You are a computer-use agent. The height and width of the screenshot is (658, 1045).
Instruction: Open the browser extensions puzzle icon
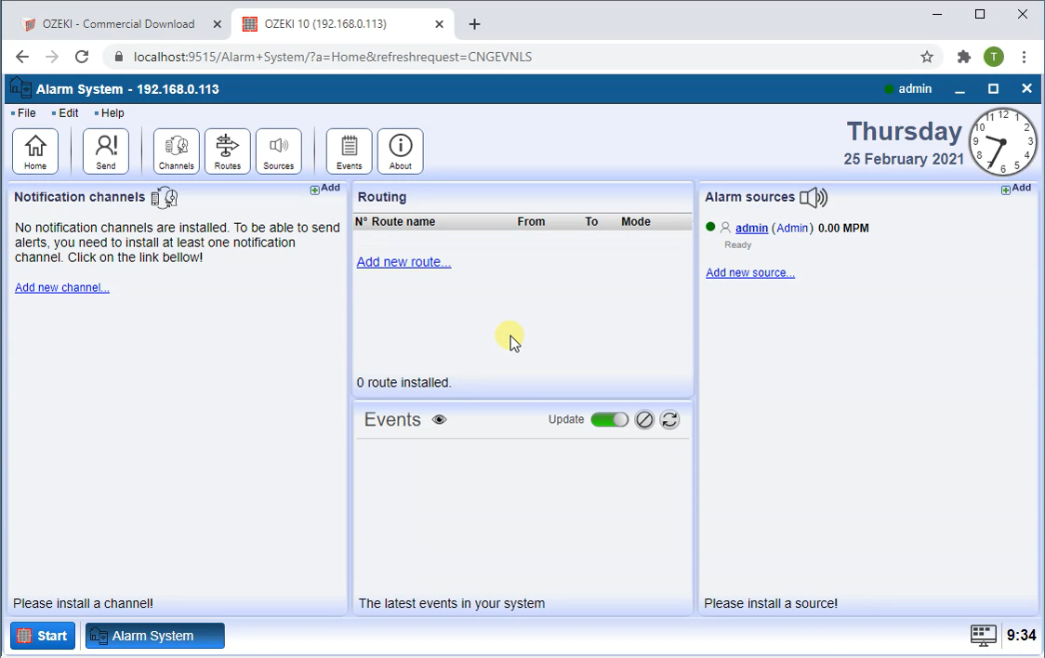pos(964,57)
